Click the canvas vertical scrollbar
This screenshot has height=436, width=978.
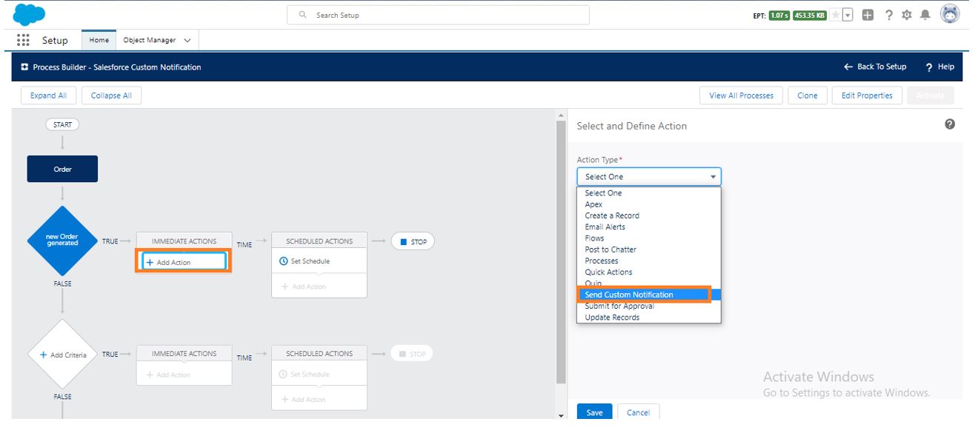tap(560, 252)
